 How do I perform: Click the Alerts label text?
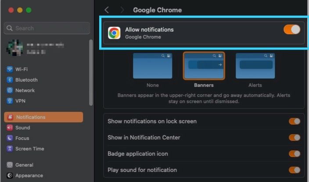[255, 85]
